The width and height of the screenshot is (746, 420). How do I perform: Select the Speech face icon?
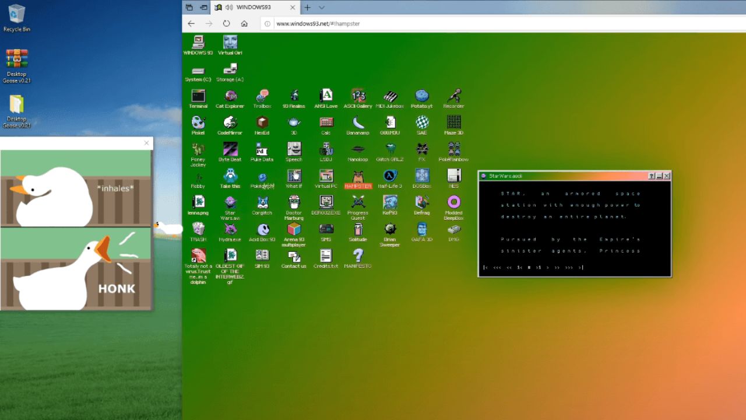point(294,152)
